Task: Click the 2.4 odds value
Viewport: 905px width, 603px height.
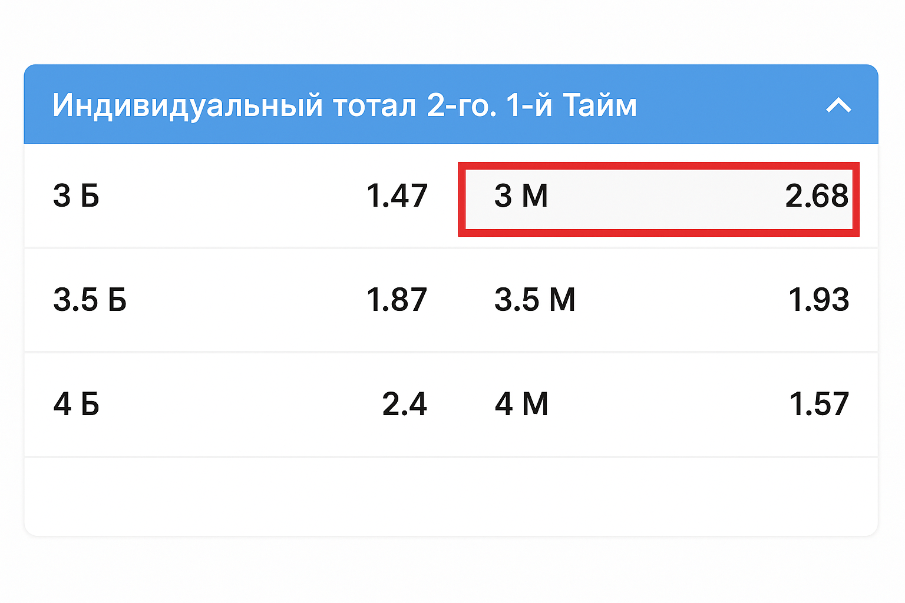Action: [404, 404]
